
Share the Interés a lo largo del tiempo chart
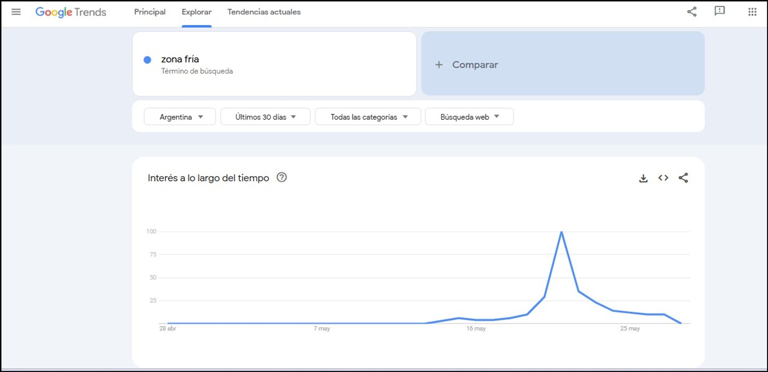[684, 178]
